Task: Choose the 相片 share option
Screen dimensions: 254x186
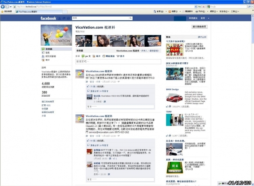Action: (x=96, y=56)
